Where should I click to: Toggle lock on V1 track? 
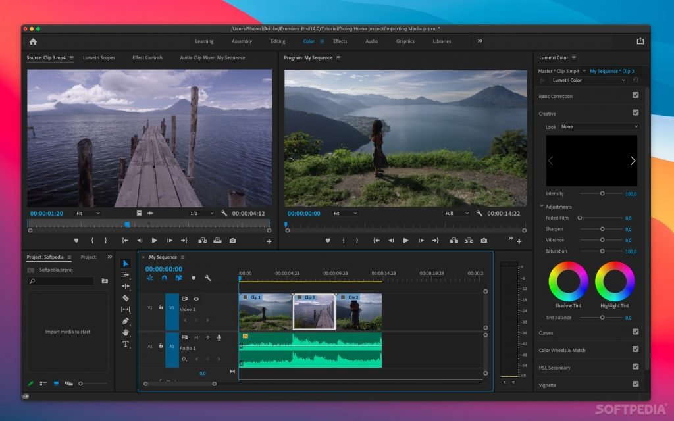(x=161, y=307)
